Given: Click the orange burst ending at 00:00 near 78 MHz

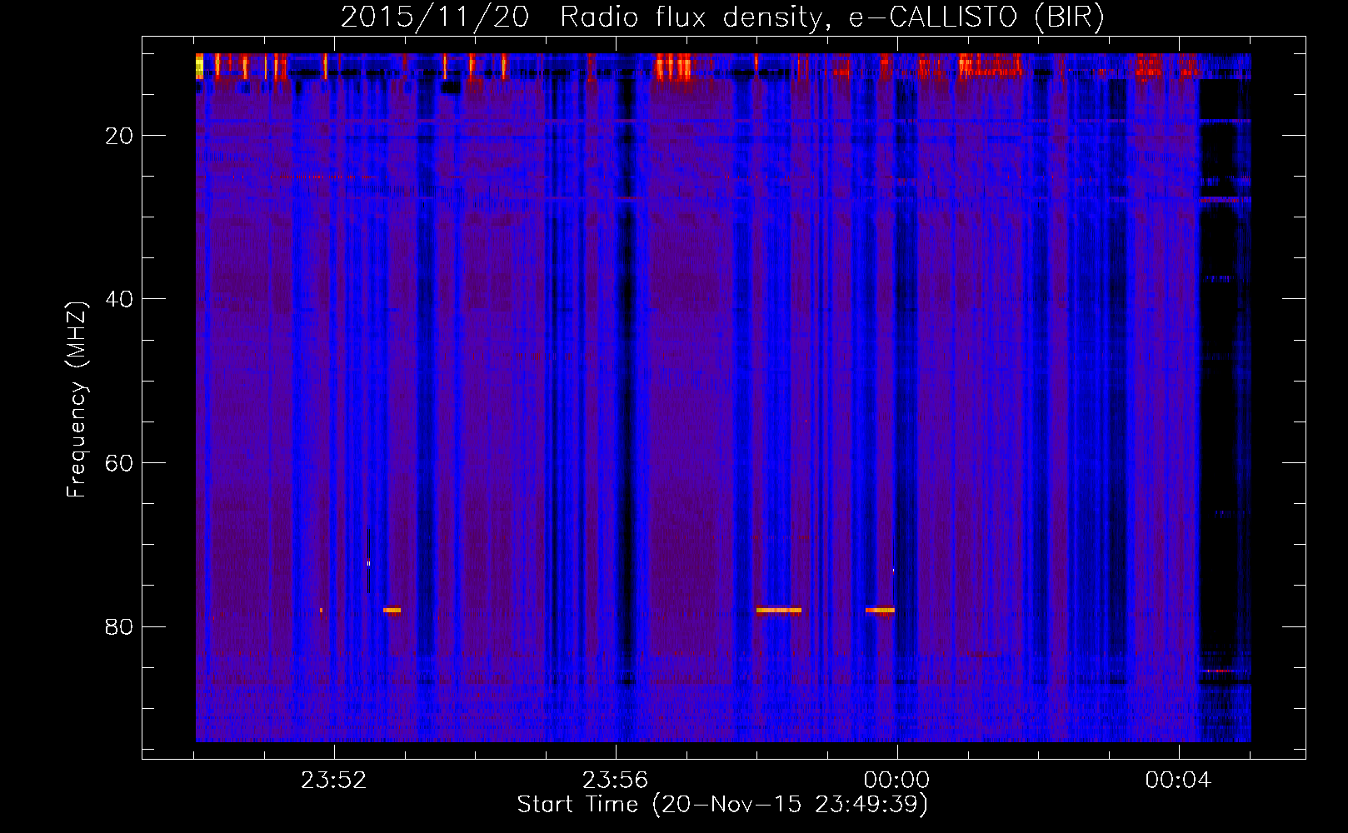Looking at the screenshot, I should [880, 611].
